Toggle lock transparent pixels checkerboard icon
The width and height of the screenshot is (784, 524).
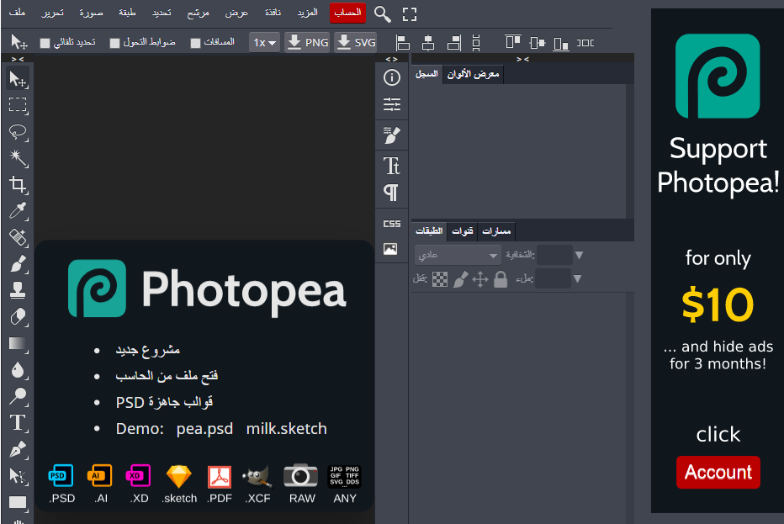[439, 279]
